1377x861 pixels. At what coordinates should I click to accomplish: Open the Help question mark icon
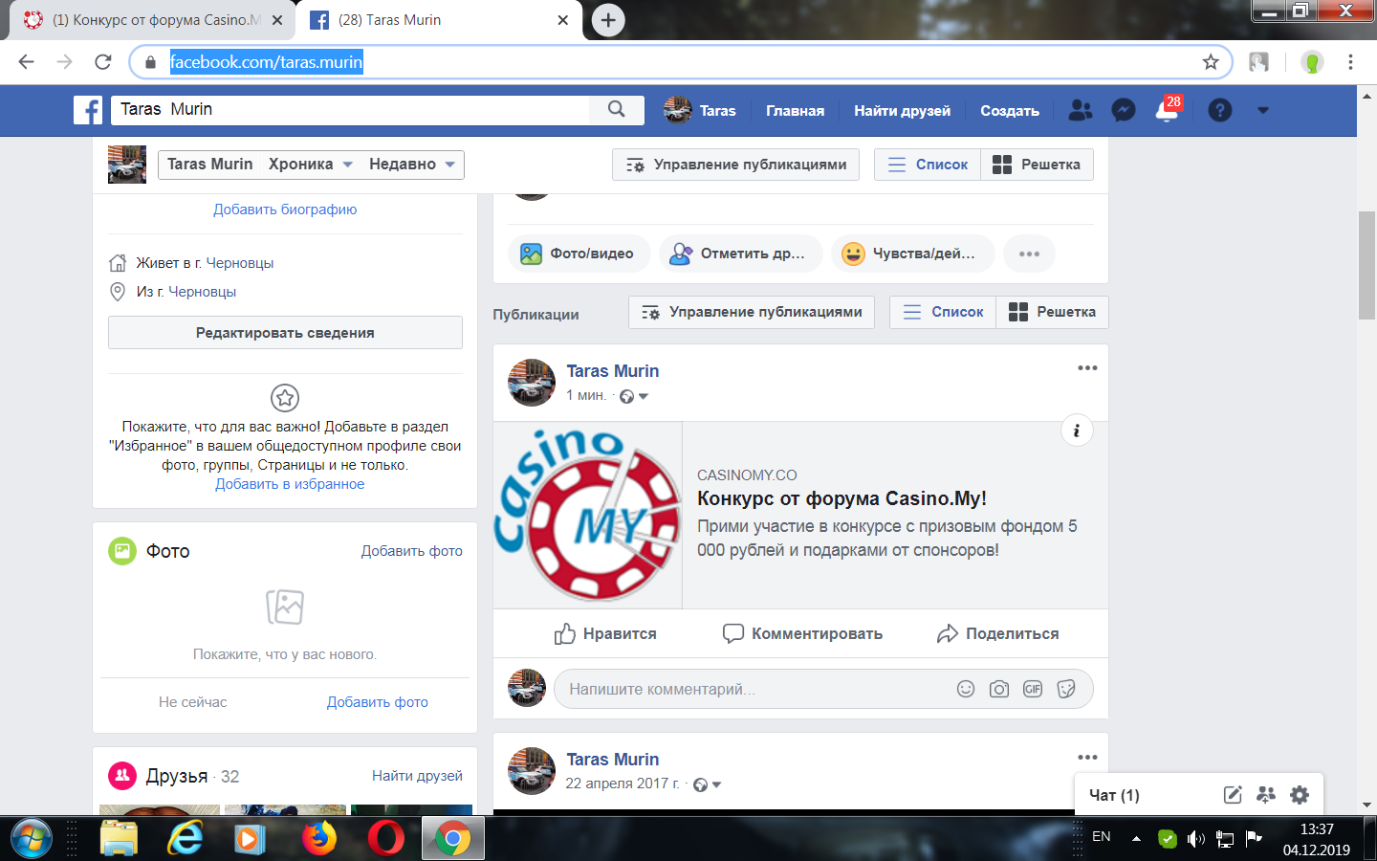point(1220,110)
